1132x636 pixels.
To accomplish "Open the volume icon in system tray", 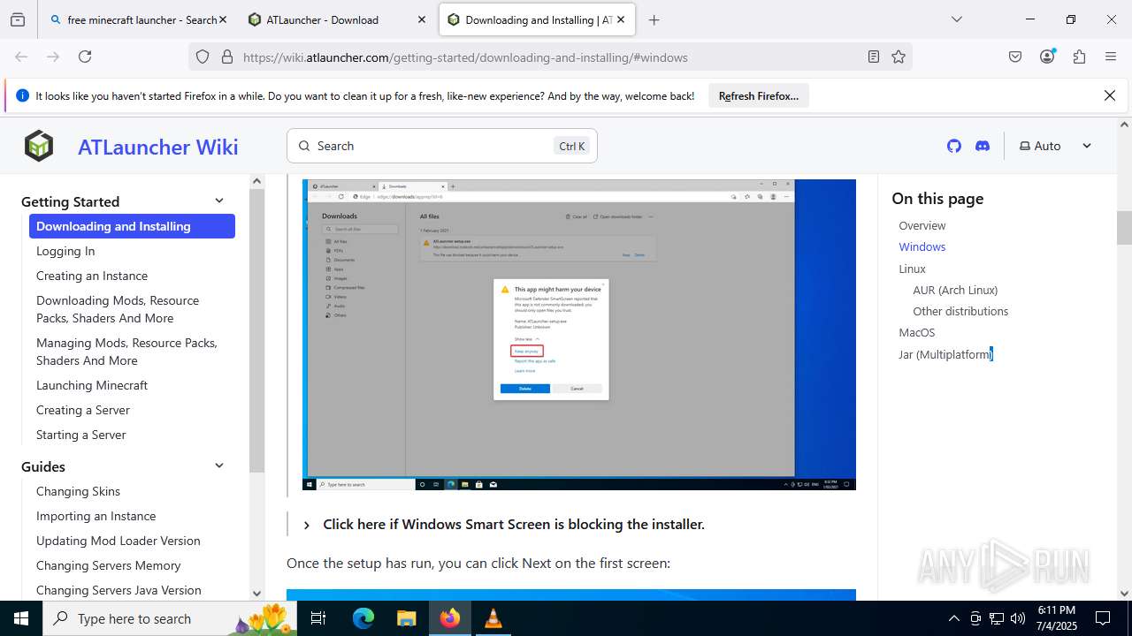I will (1018, 618).
